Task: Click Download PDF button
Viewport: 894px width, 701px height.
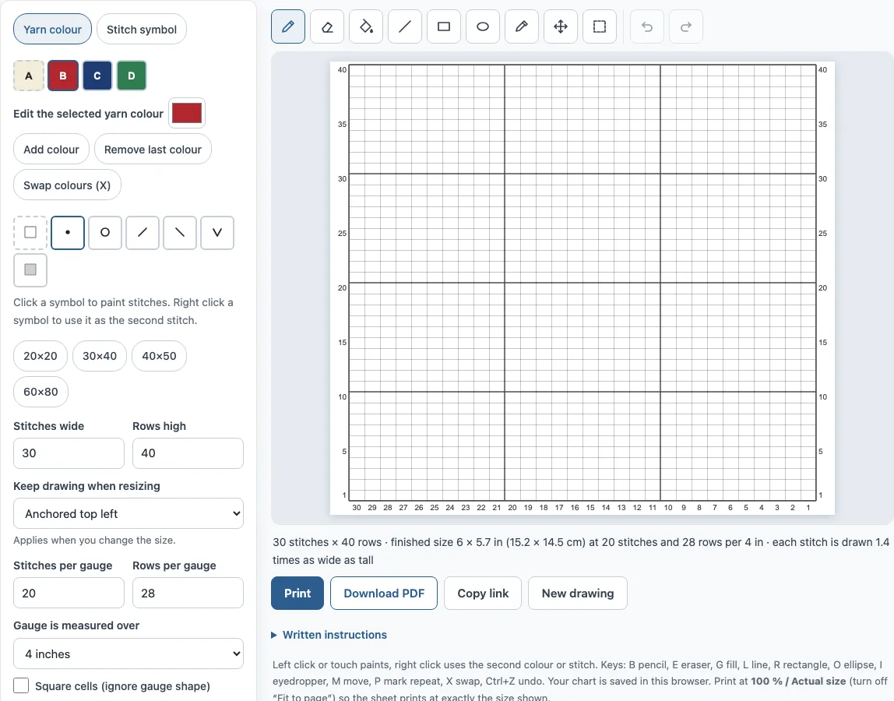Action: pos(384,594)
